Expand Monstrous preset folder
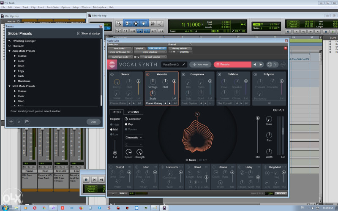Image resolution: width=338 pixels, height=211 pixels. click(15, 81)
